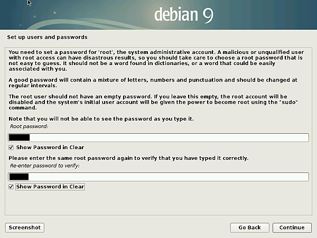
Task: Click the "Note that you will not" line
Action: (98, 119)
